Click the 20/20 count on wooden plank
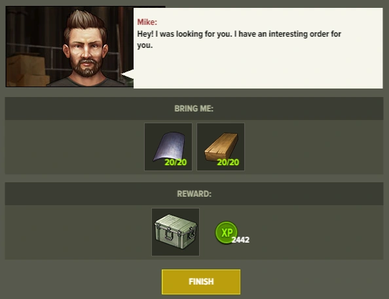The height and width of the screenshot is (299, 389). (x=228, y=163)
